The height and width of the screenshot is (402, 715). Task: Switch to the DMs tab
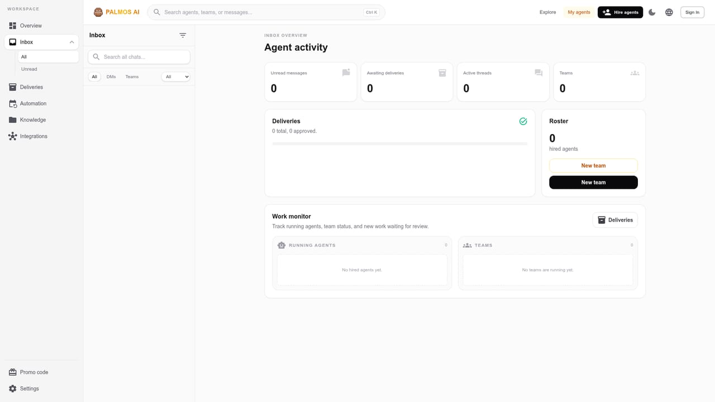click(x=111, y=76)
